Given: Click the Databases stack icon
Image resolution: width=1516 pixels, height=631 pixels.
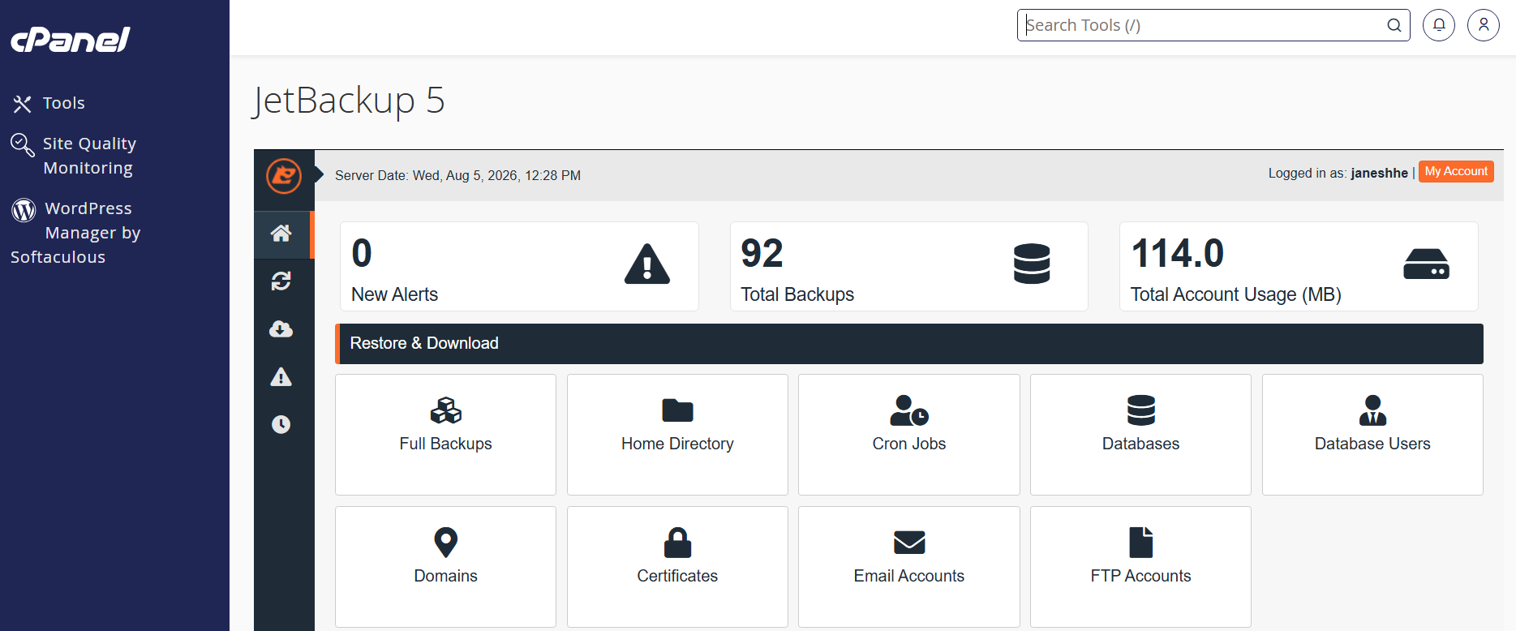Looking at the screenshot, I should pos(1141,410).
